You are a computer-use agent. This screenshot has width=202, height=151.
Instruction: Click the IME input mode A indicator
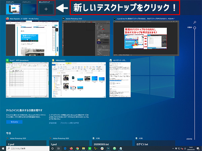(185, 149)
